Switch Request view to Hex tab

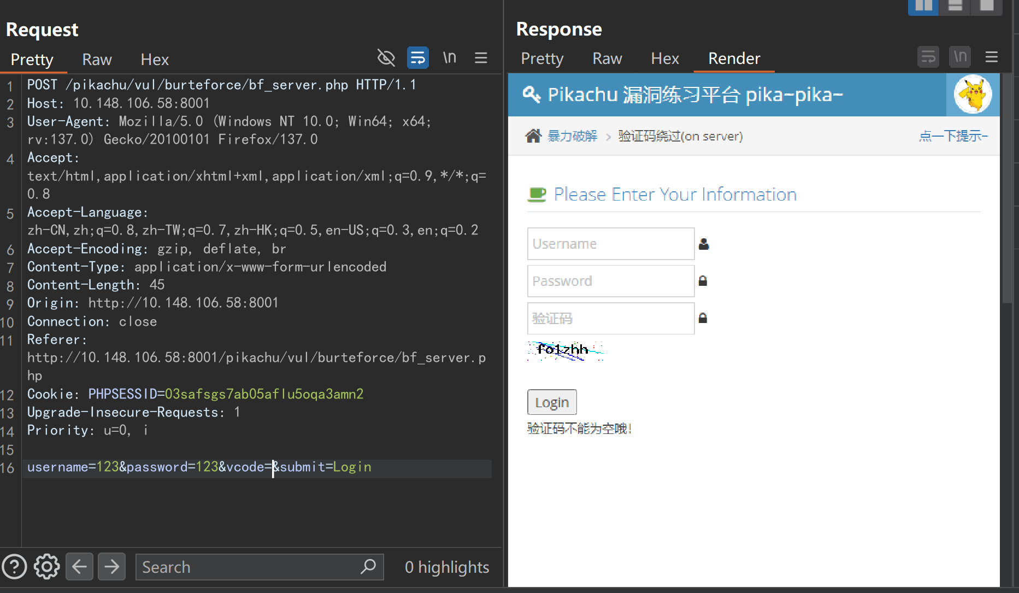click(155, 60)
